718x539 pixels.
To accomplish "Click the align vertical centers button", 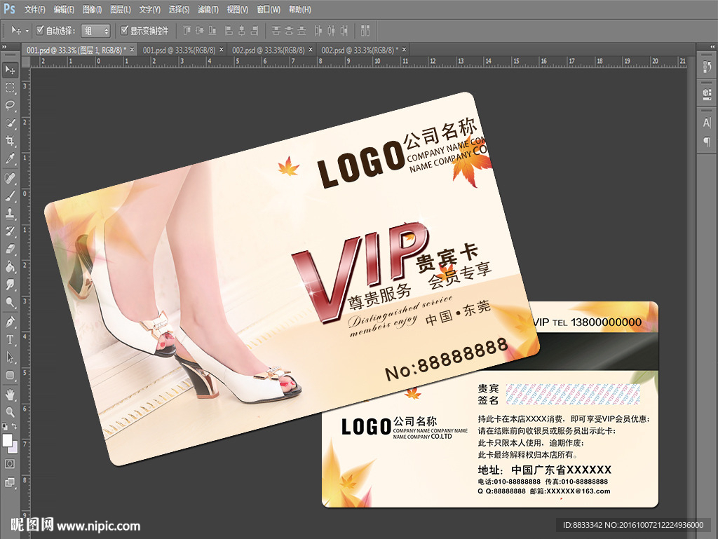I will pos(200,31).
